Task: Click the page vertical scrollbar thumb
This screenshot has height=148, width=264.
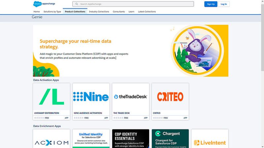Action: (x=262, y=37)
